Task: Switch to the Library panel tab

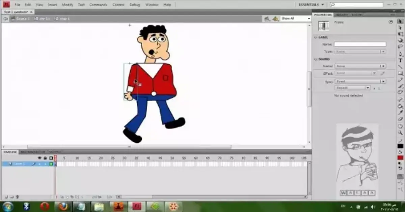Action: [x=341, y=15]
